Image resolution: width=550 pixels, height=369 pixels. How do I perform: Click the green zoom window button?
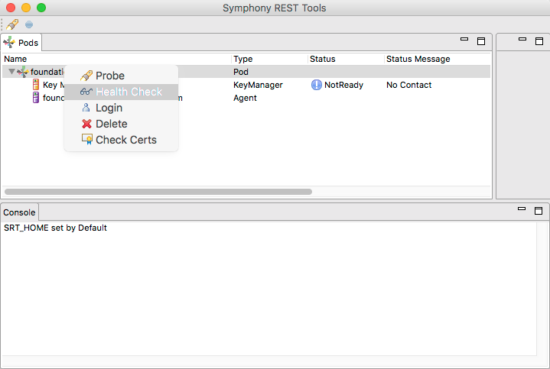point(41,8)
